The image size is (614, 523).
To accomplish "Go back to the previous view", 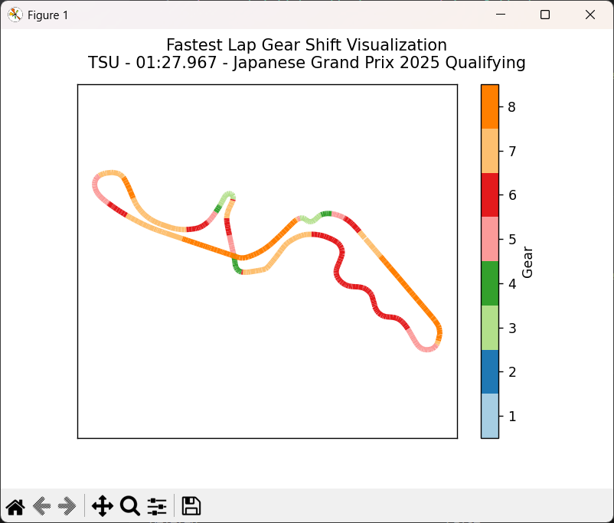I will pyautogui.click(x=41, y=506).
